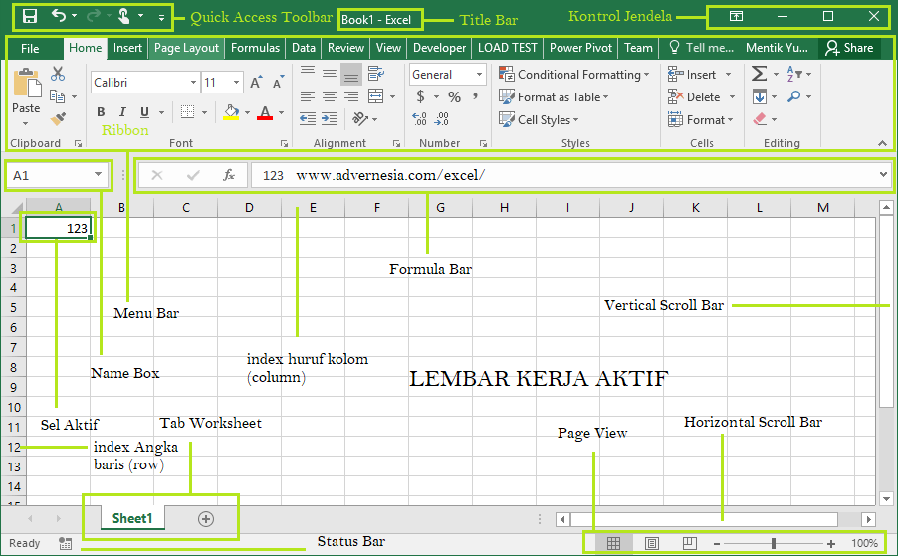Click the Fill down arrow icon
Viewport: 898px width, 556px height.
(x=760, y=96)
